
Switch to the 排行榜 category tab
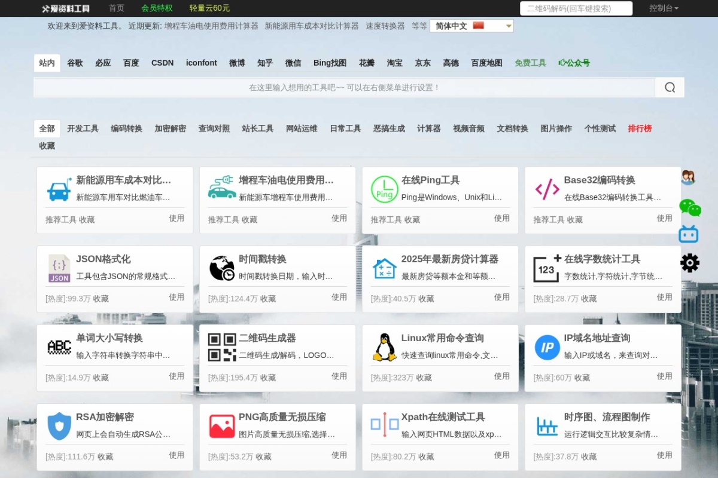point(640,128)
